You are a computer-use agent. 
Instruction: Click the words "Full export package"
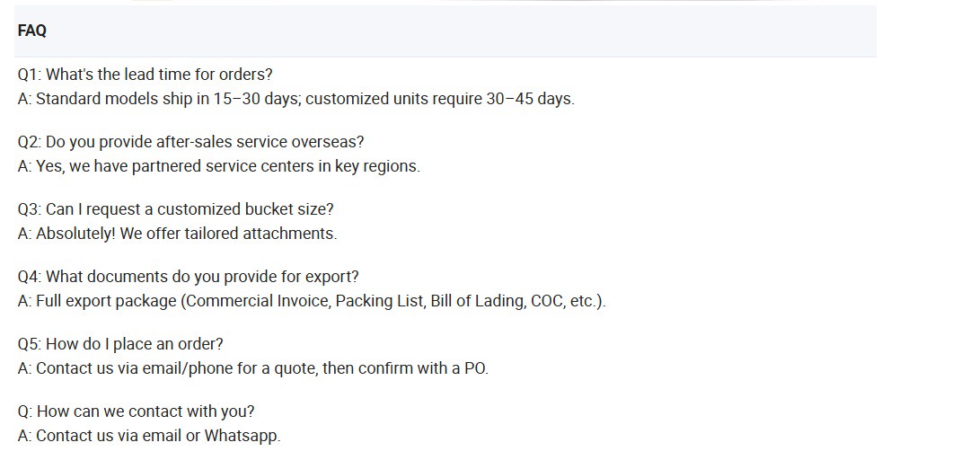(x=106, y=301)
